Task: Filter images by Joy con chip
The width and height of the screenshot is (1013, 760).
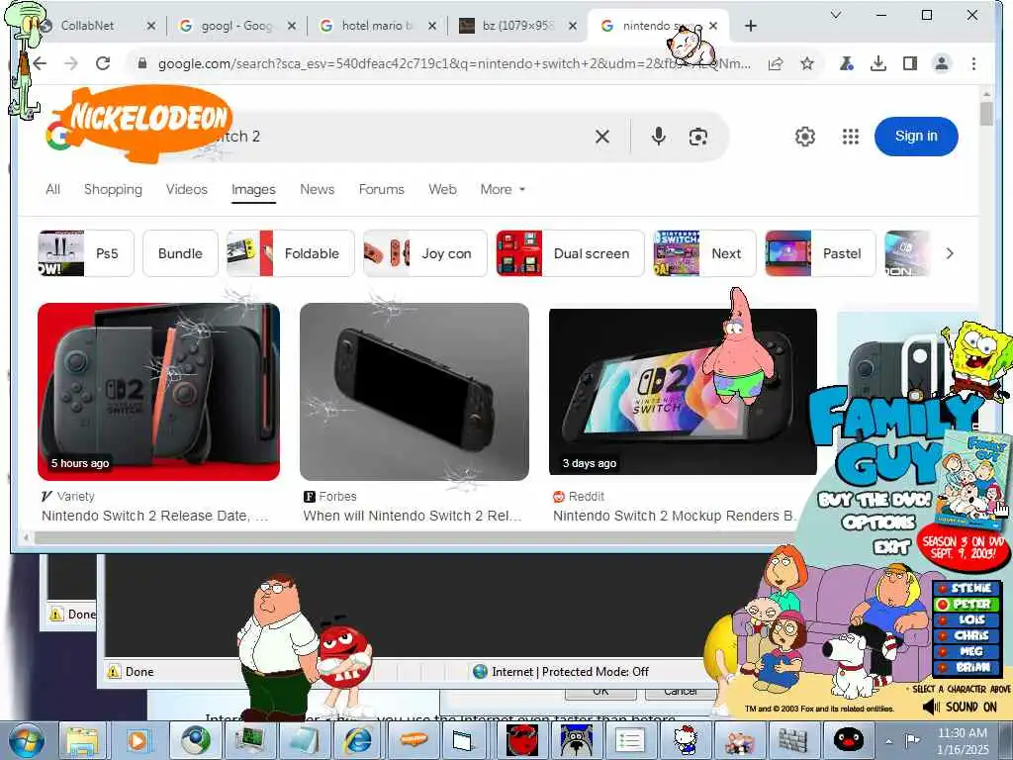Action: click(x=425, y=253)
